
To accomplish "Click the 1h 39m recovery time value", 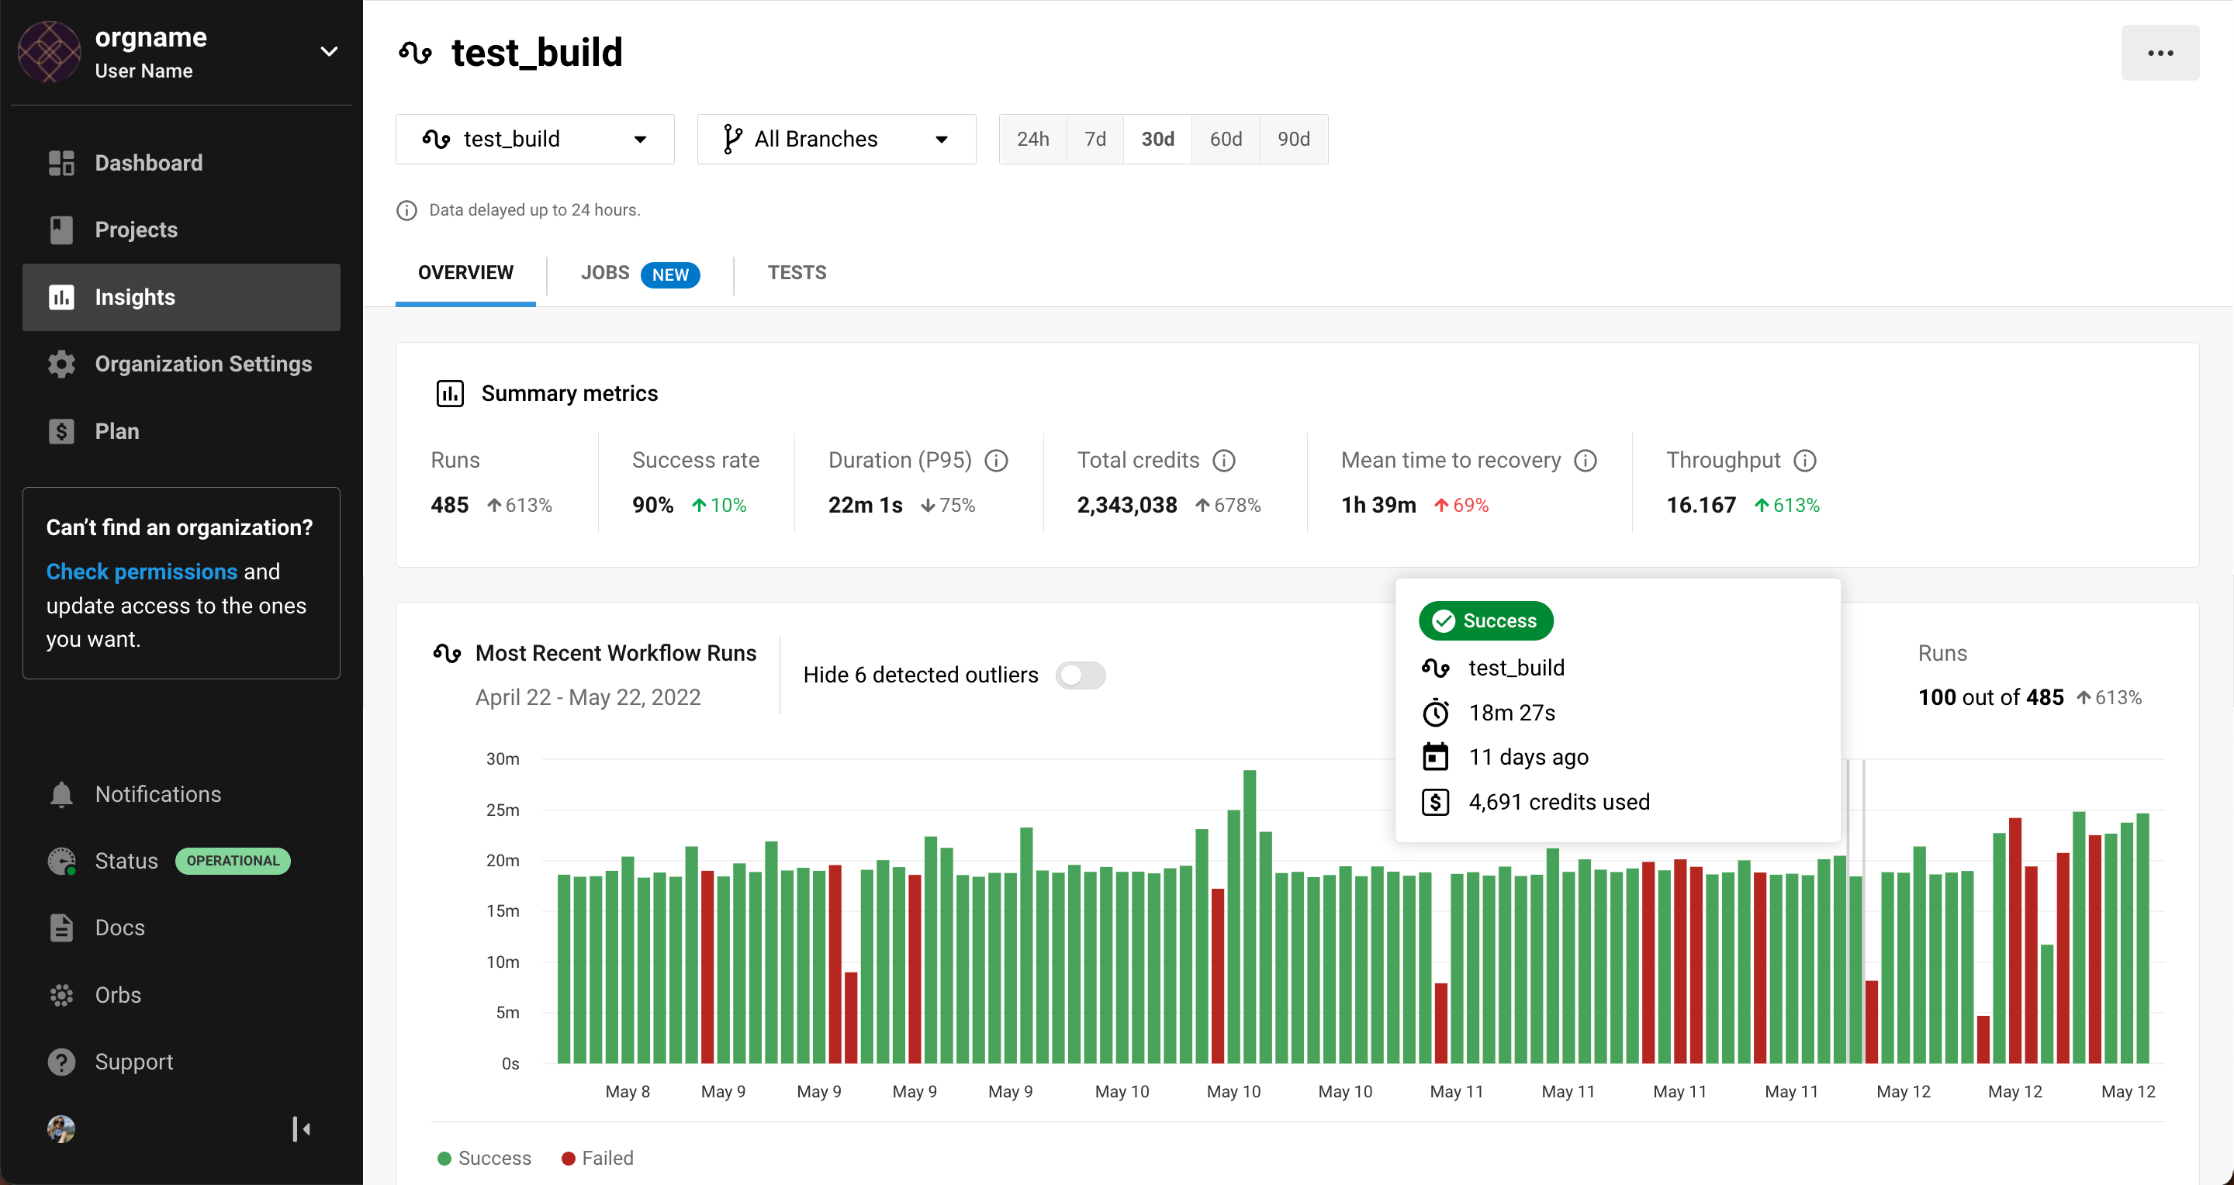I will 1379,506.
